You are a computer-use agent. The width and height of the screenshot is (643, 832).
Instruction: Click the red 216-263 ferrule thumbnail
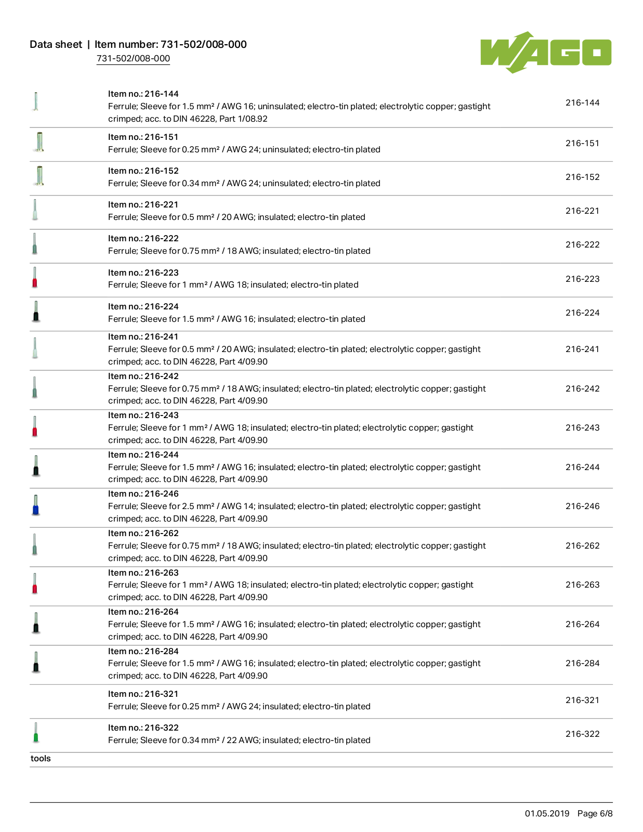coord(35,583)
